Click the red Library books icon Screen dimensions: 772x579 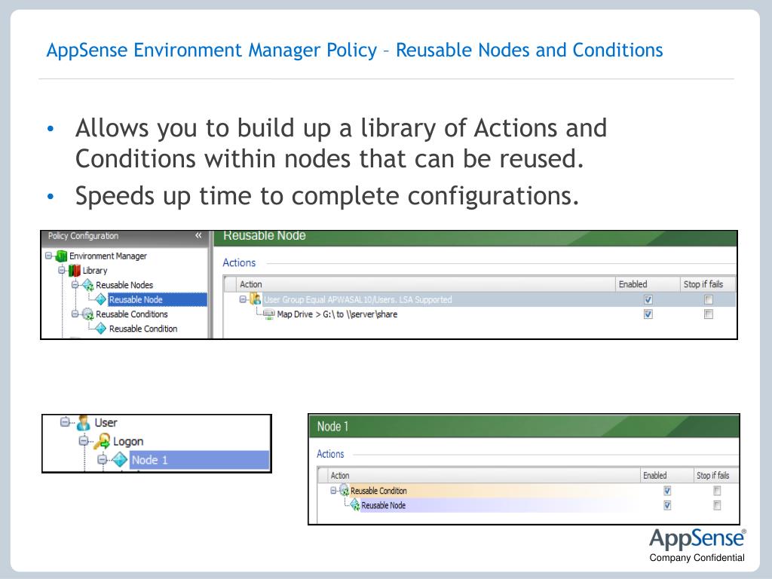(x=75, y=271)
